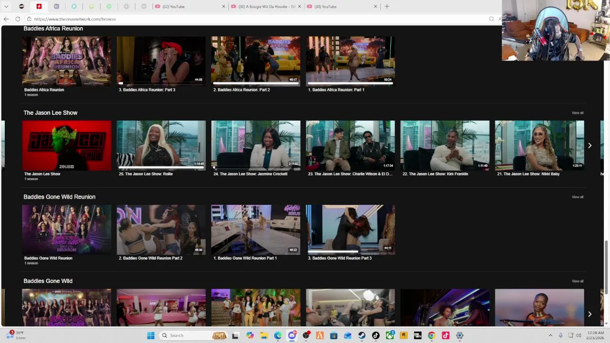The height and width of the screenshot is (343, 610).
Task: Click the "Baddies Africa Reunion" section heading
Action: (x=53, y=29)
